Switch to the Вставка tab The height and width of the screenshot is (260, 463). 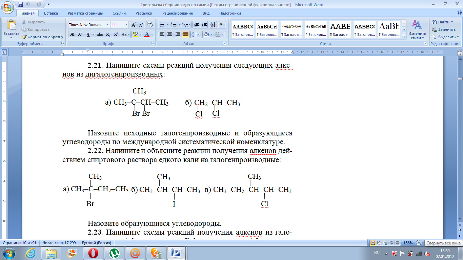pyautogui.click(x=51, y=13)
